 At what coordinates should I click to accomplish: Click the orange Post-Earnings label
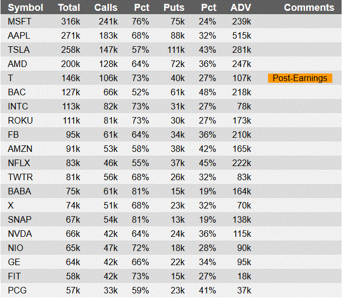[x=300, y=78]
